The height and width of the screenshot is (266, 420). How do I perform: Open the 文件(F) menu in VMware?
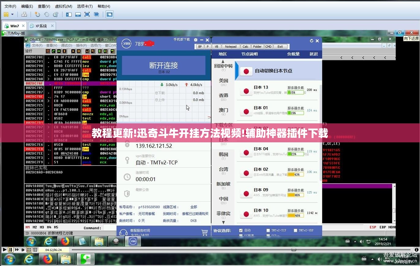(x=10, y=6)
